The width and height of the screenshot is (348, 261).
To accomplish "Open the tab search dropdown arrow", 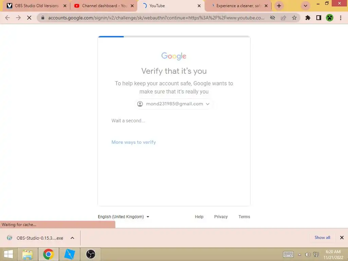I will (x=306, y=6).
